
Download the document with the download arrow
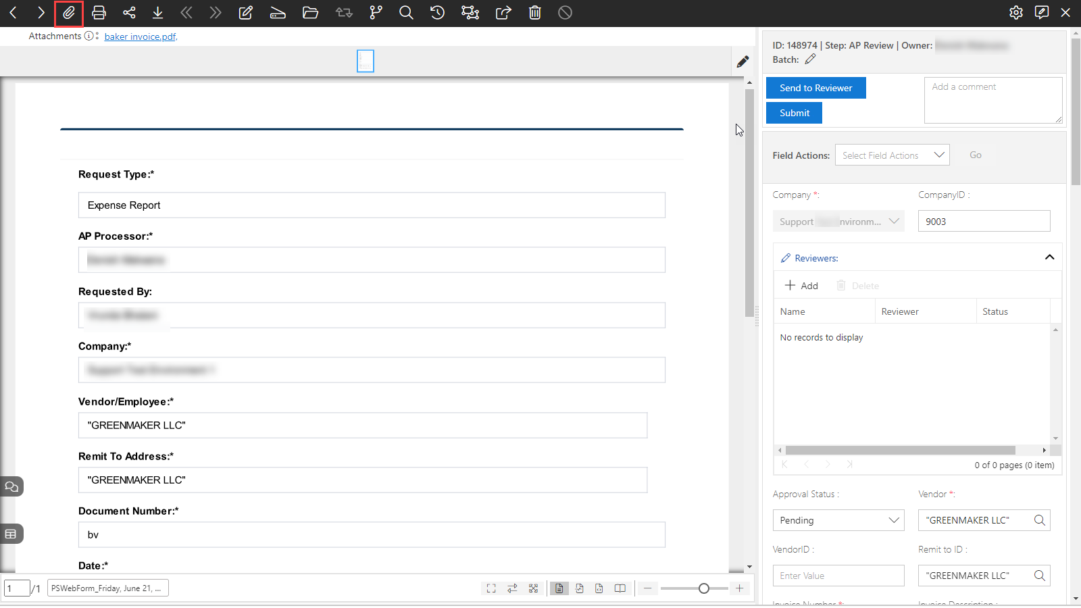[x=157, y=13]
